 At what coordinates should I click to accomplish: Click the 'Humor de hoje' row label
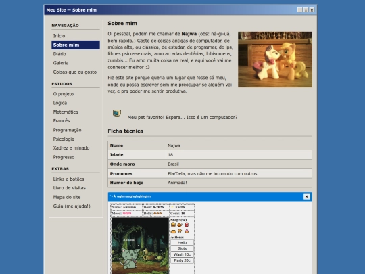coord(137,183)
